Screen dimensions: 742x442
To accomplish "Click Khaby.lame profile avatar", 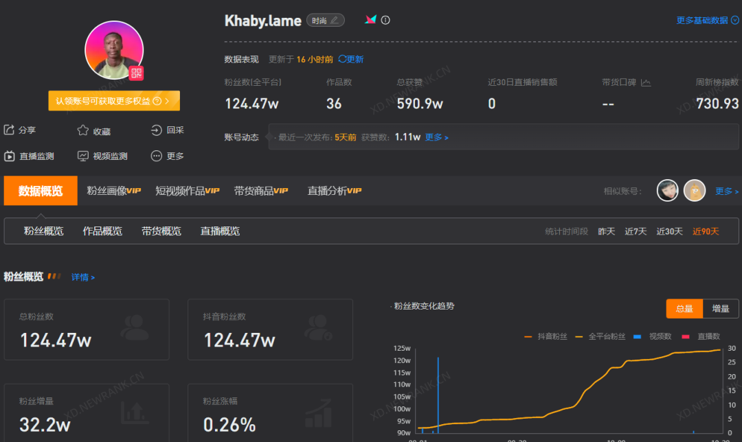I will coord(114,50).
